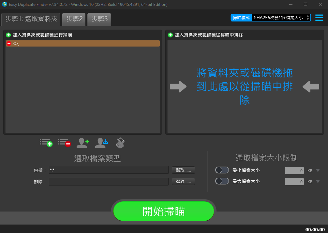Click 選取 button next to 排除 field

[x=183, y=182]
